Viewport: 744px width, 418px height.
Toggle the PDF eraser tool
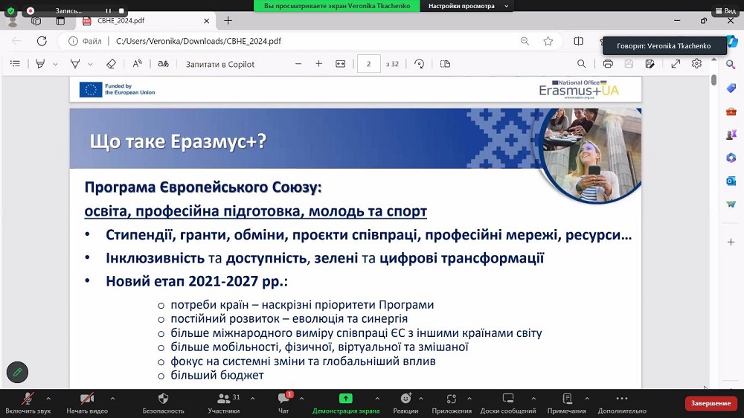tap(111, 64)
